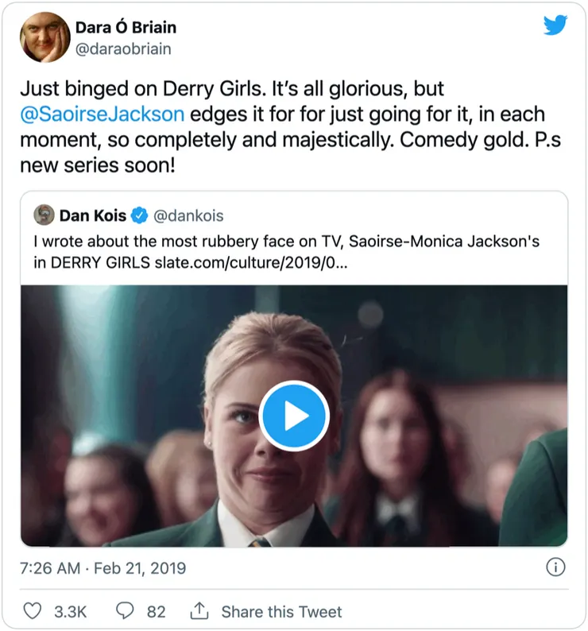This screenshot has width=588, height=631.
Task: Click the reply speech bubble icon
Action: tap(125, 611)
